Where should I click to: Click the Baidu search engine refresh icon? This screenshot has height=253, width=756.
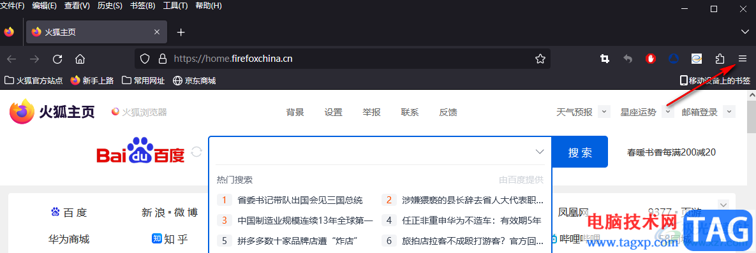tap(196, 152)
